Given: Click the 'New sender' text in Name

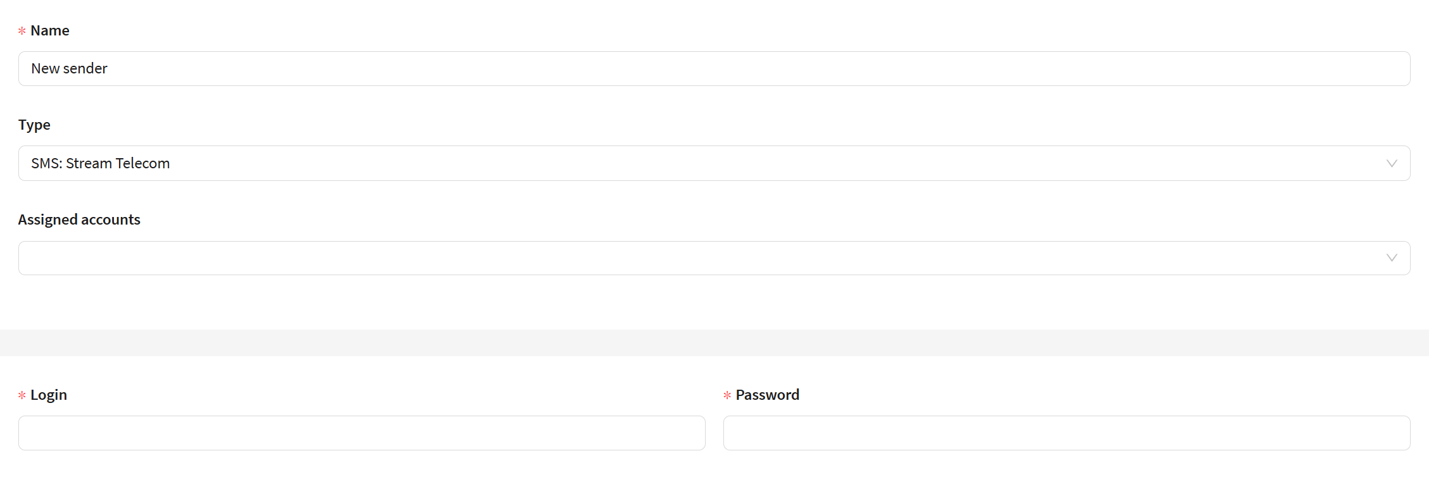Looking at the screenshot, I should pos(69,68).
